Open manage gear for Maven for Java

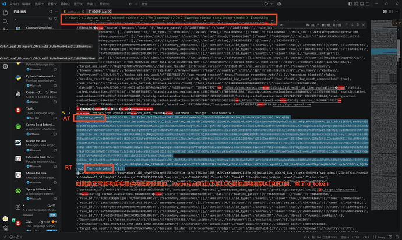pos(55,182)
